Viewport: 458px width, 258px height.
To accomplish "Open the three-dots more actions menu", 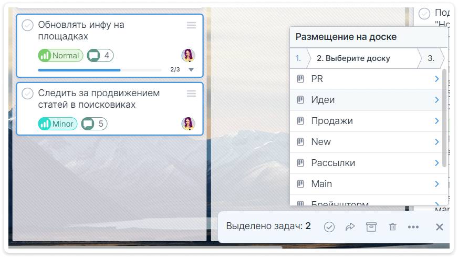I will click(413, 227).
